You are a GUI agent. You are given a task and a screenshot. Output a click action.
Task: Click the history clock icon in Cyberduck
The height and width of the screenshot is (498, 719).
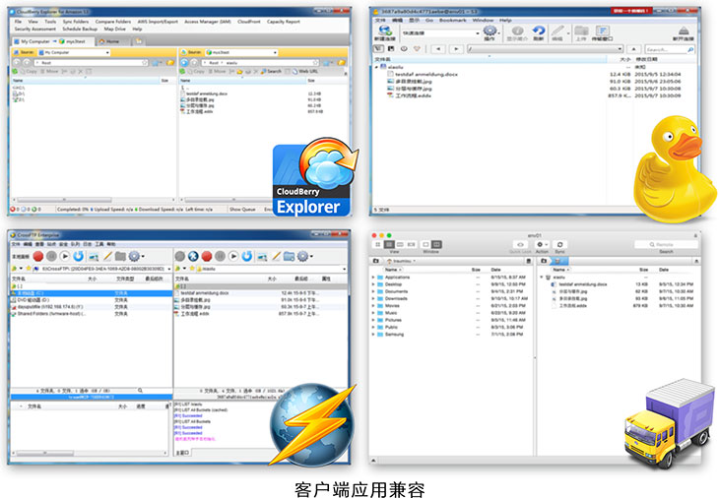[404, 48]
